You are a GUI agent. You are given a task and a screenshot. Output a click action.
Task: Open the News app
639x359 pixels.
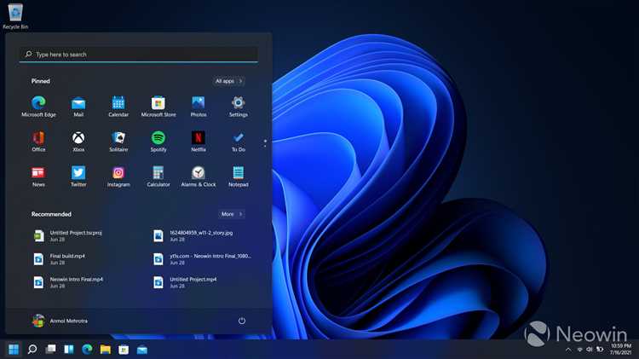38,177
